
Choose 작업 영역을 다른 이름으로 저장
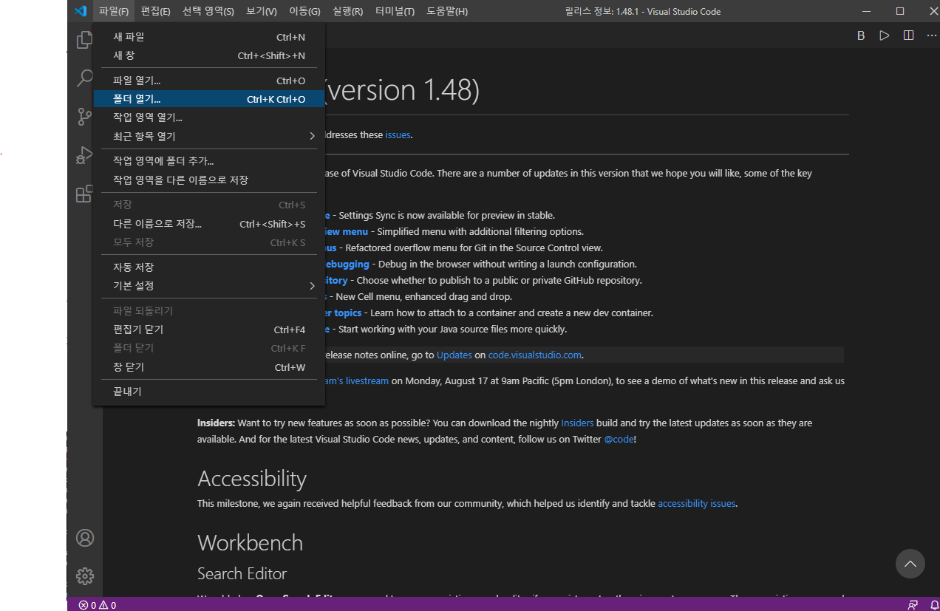point(209,180)
